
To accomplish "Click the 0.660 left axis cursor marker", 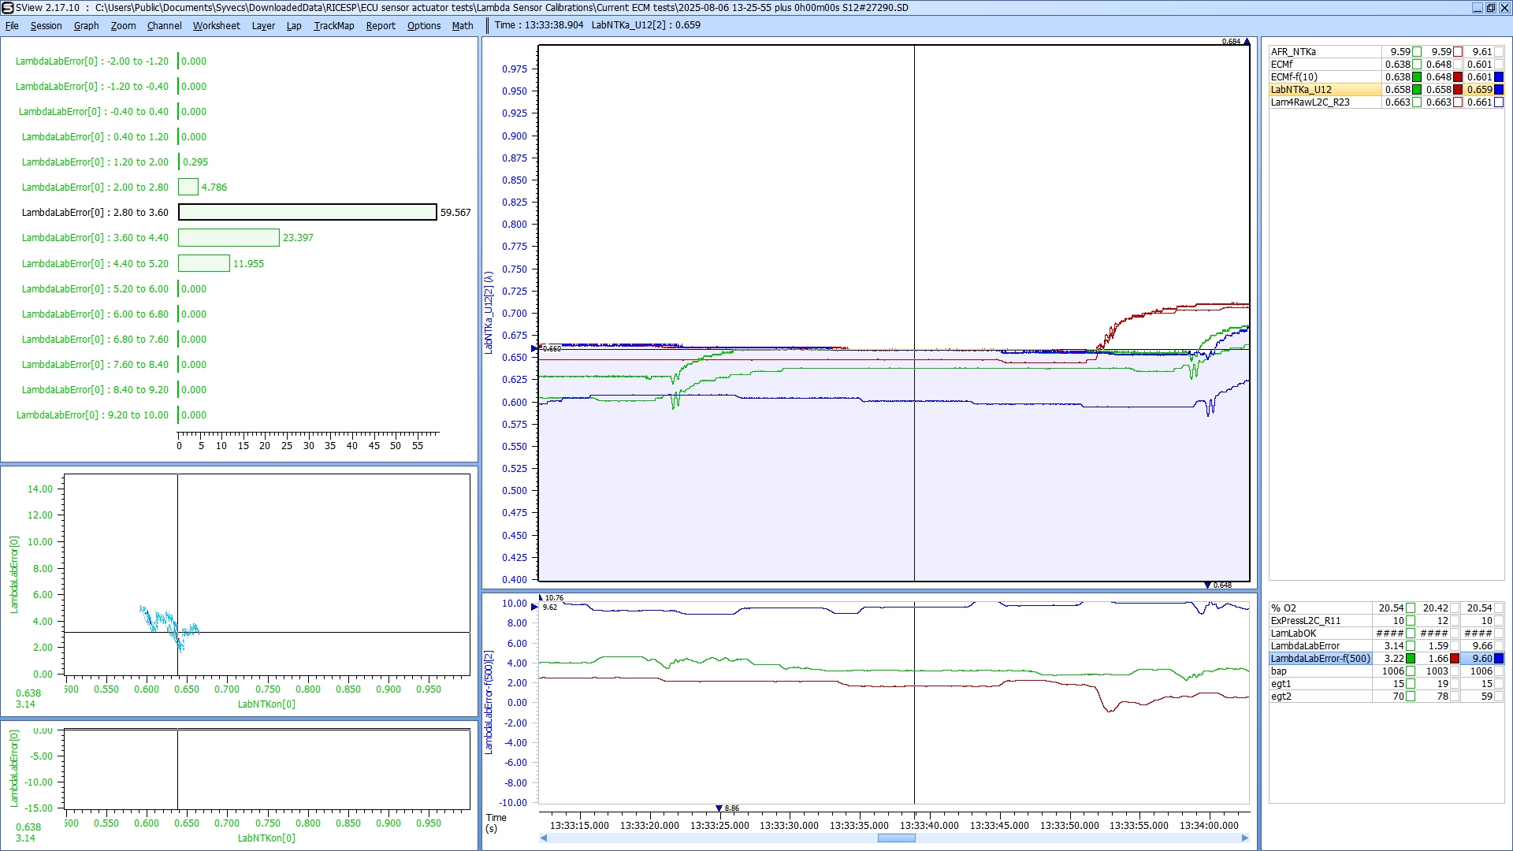I will pyautogui.click(x=535, y=348).
